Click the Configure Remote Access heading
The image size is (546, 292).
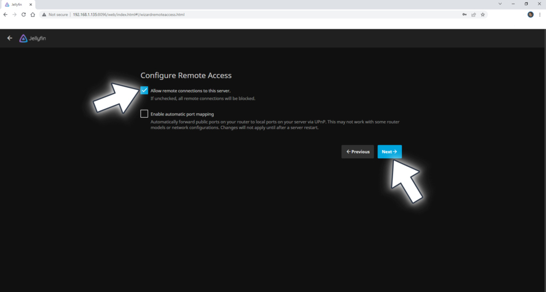click(x=186, y=76)
